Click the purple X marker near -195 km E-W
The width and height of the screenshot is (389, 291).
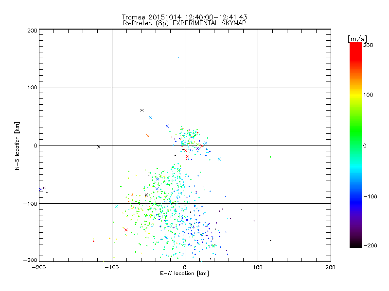(44, 188)
